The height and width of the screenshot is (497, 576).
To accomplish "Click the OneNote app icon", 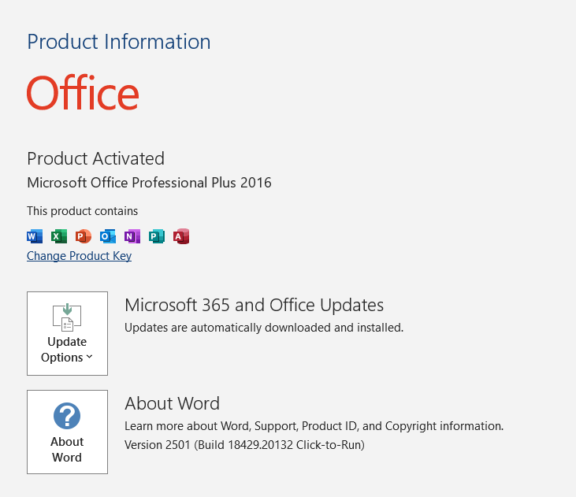I will point(132,236).
